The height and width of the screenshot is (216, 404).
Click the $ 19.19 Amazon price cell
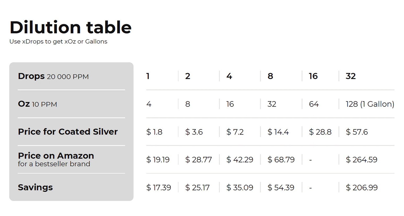click(158, 160)
